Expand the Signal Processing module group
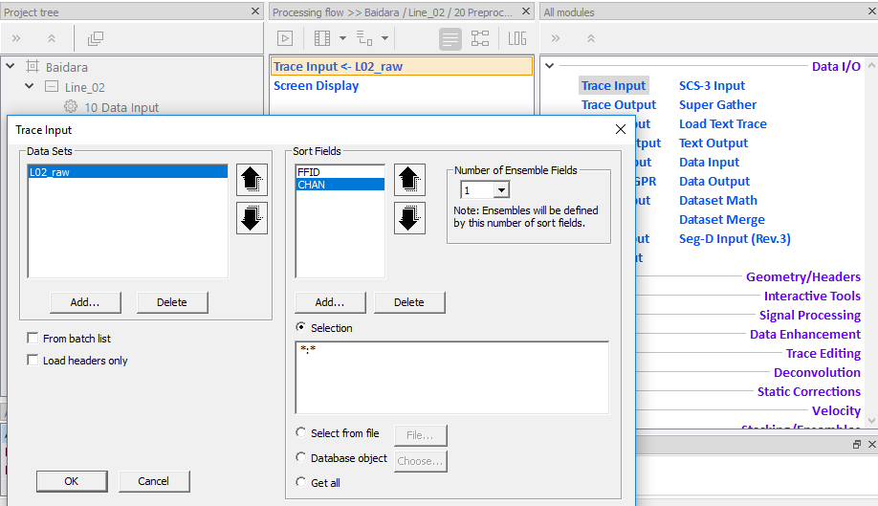The width and height of the screenshot is (878, 506). [x=810, y=315]
